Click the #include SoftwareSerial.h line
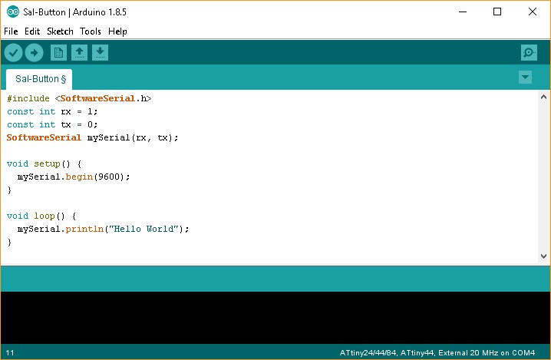 (79, 98)
